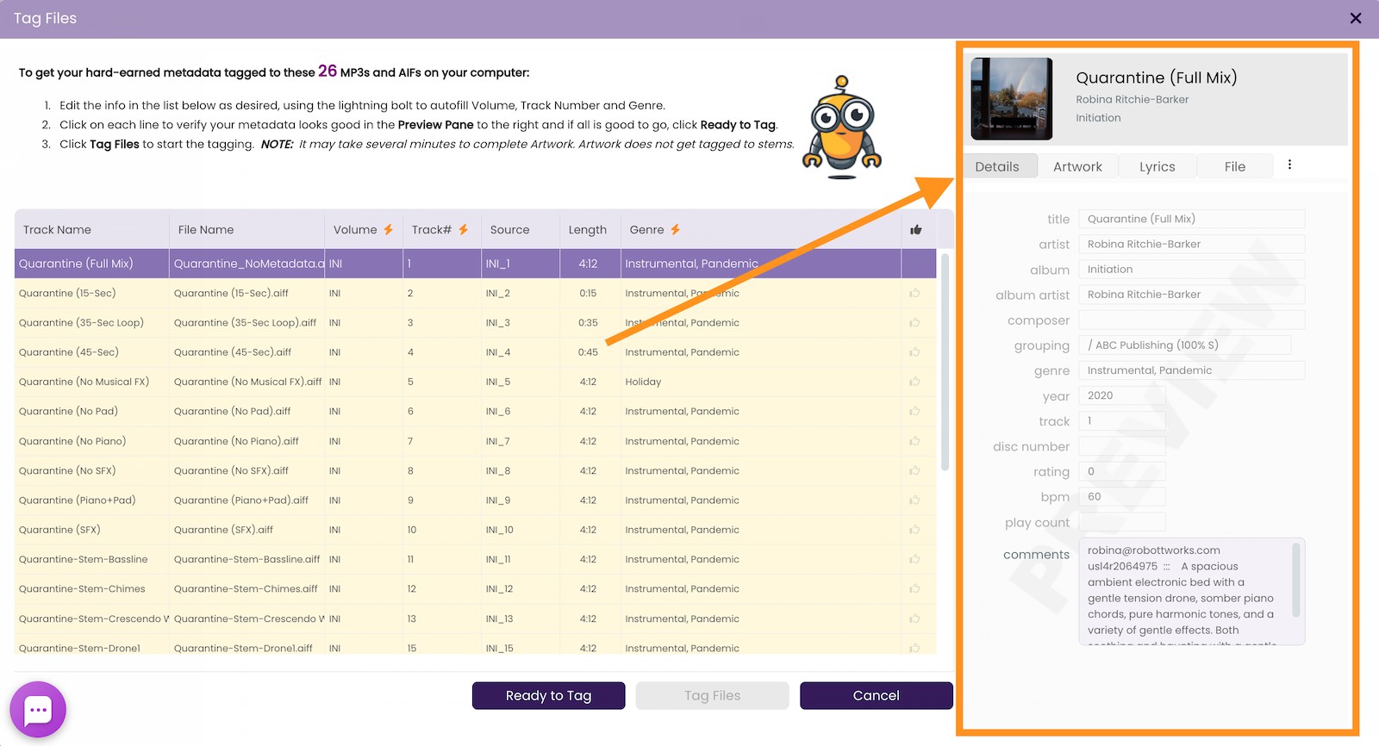
Task: Click the year field showing 2020
Action: tap(1122, 395)
